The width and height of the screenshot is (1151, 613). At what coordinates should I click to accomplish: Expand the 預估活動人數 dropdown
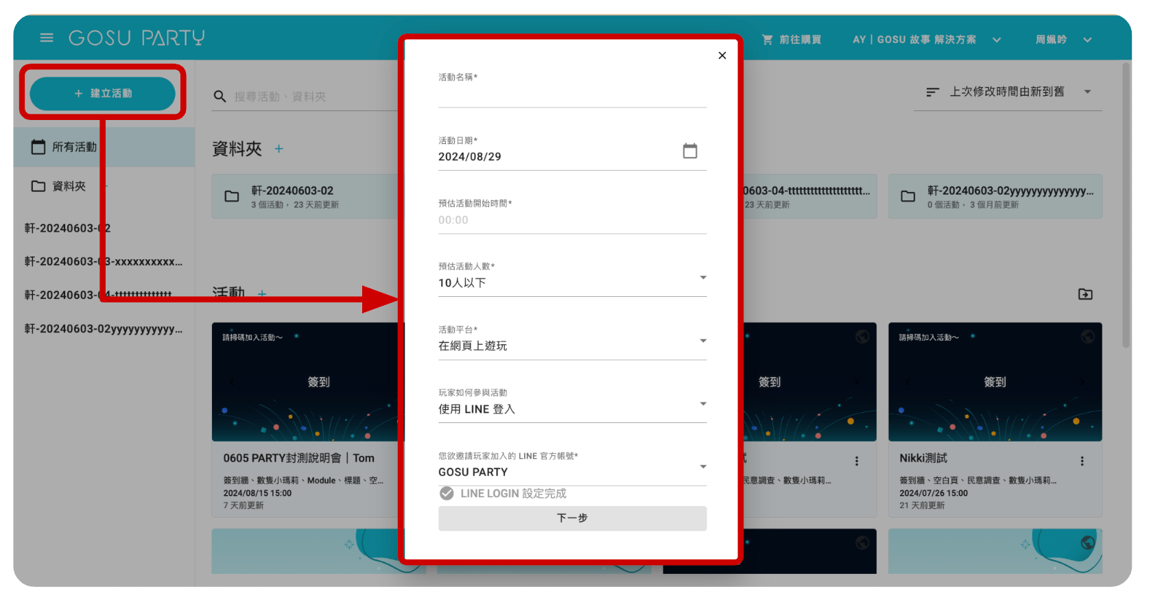[x=702, y=278]
